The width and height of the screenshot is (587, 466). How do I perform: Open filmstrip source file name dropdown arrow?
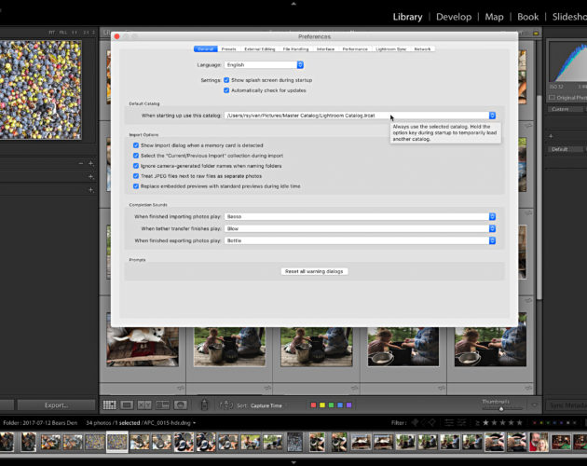[x=195, y=423]
